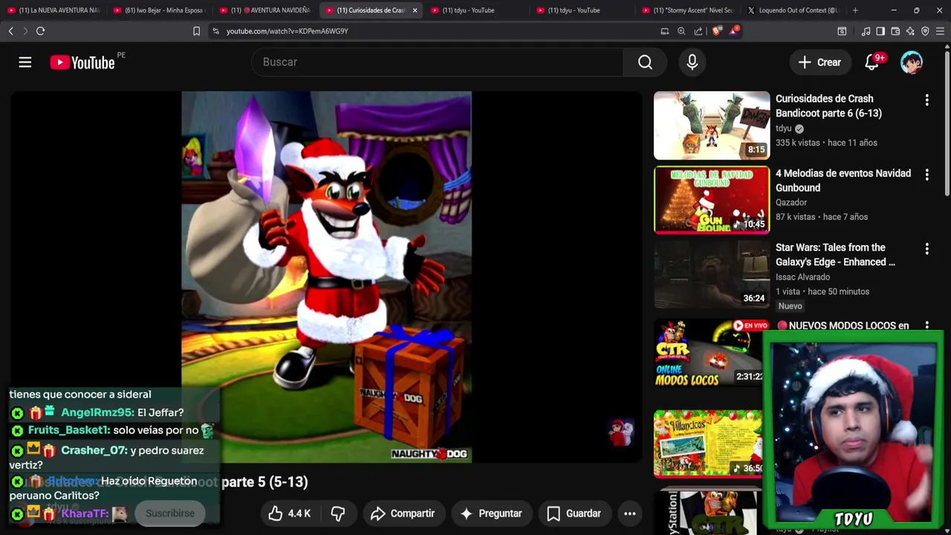The image size is (951, 535).
Task: Click the address bar URL
Action: [x=287, y=31]
